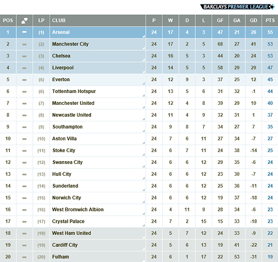This screenshot has width=278, height=262.
Task: Click the LP column header
Action: tap(41, 20)
